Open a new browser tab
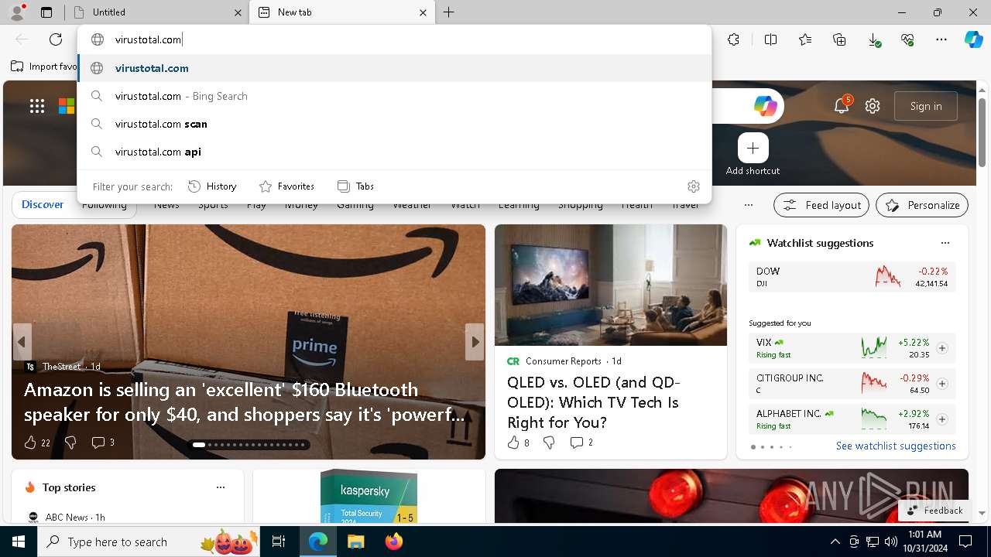The width and height of the screenshot is (991, 557). pyautogui.click(x=449, y=12)
